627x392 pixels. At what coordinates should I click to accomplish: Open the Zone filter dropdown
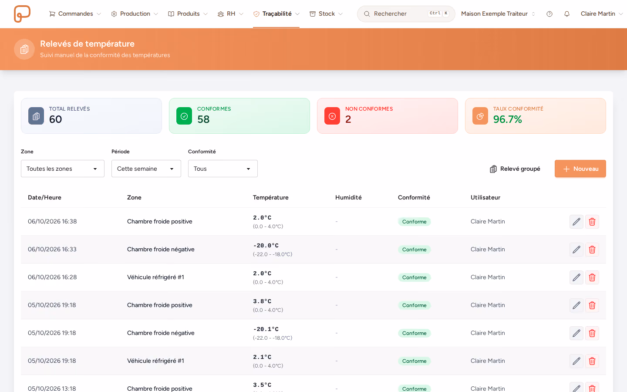(63, 169)
